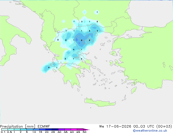Click the '00..03 UTC' time range text
Screen dimensions: 173x133
click(144, 126)
